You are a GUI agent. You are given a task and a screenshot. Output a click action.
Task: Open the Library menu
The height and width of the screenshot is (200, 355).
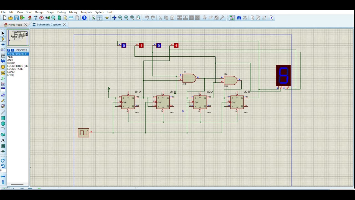pyautogui.click(x=73, y=12)
